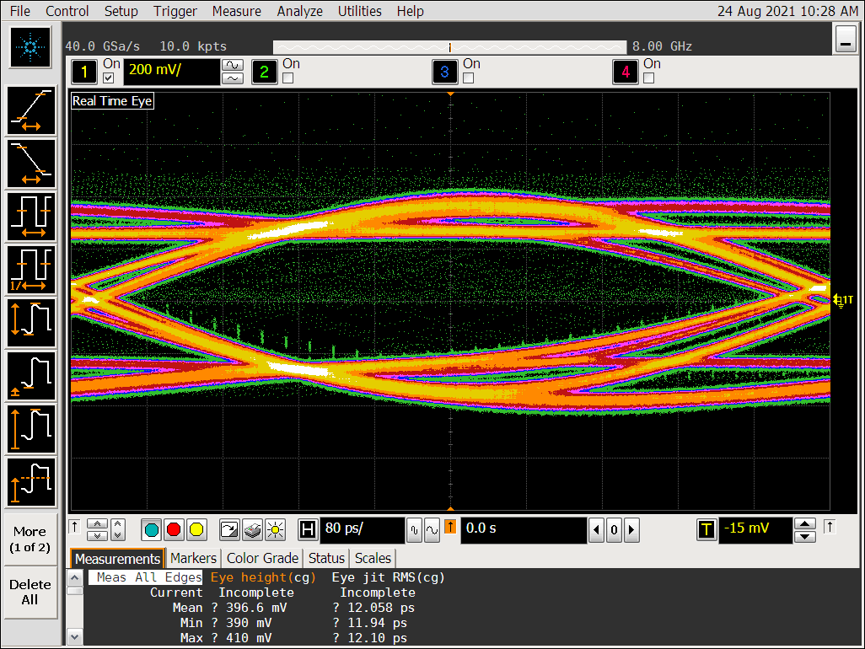Click the arrow icon right of trigger stepper
The height and width of the screenshot is (649, 865).
click(830, 527)
